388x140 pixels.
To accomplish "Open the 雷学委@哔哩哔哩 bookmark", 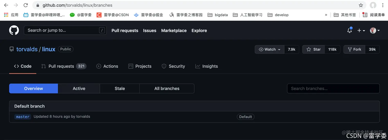I will click(44, 15).
